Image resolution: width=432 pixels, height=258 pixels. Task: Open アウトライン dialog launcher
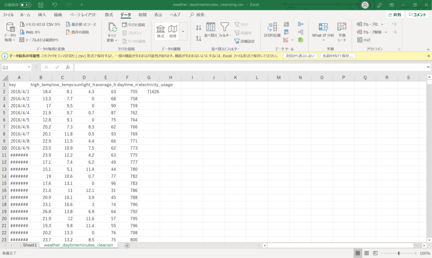point(399,49)
